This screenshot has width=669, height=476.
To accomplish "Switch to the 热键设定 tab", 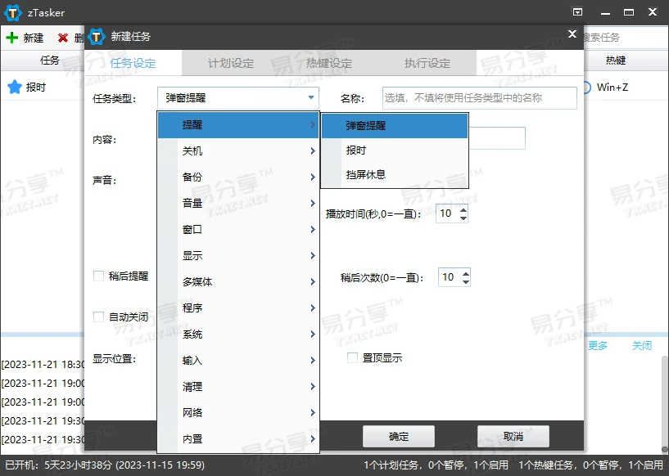I will click(x=329, y=63).
